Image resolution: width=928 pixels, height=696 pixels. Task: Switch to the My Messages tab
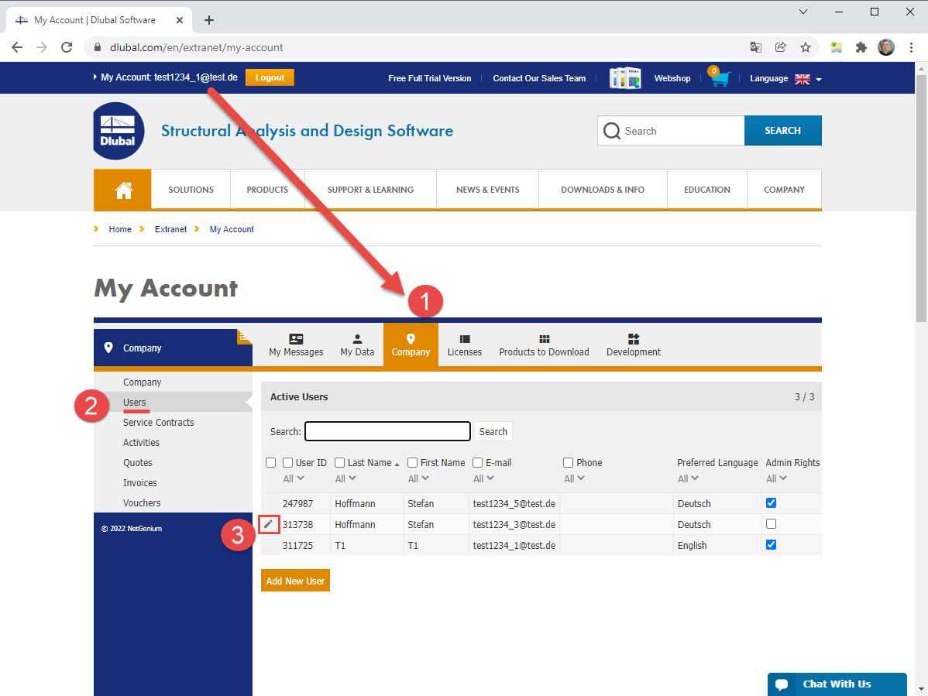(296, 345)
